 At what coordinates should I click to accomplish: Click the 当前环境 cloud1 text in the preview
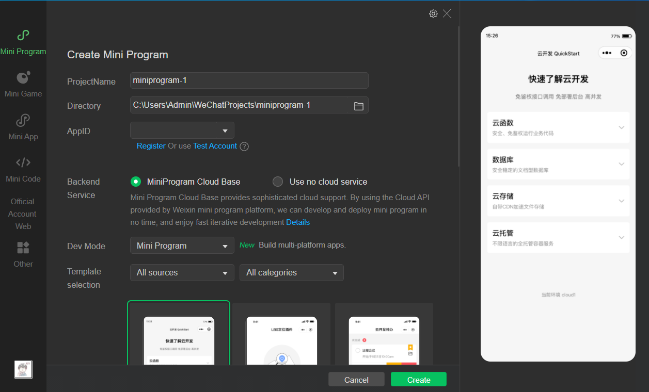(558, 295)
